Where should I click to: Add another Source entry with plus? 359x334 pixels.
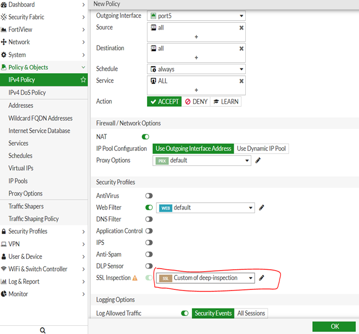[x=196, y=37]
